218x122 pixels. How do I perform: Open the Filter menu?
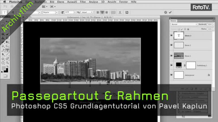83,2
